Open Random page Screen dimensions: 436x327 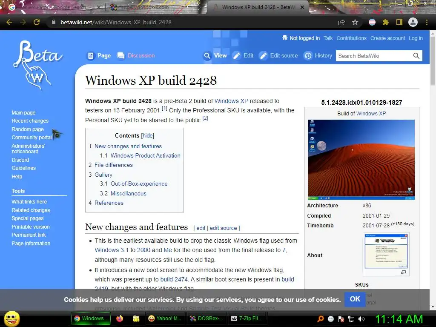coord(28,129)
